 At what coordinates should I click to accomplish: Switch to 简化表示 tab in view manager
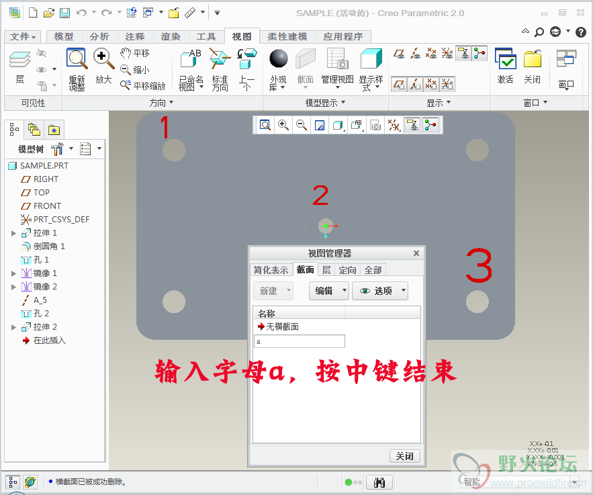click(x=271, y=270)
